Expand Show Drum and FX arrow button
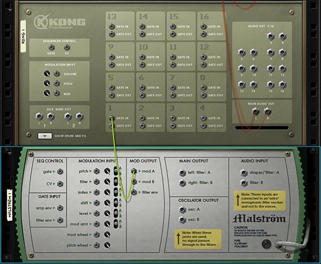 coord(45,136)
